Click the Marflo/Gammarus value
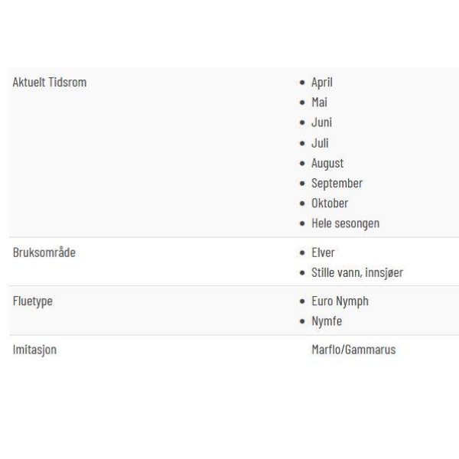459x459 pixels. tap(353, 350)
